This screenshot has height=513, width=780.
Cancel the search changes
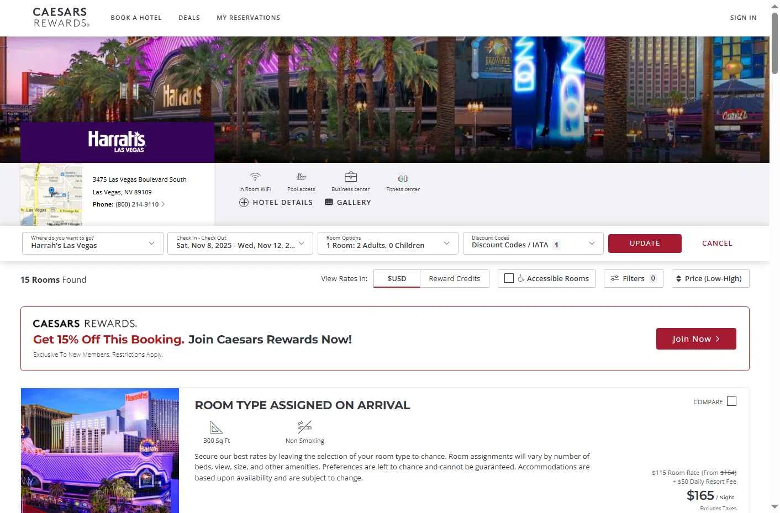[717, 244]
